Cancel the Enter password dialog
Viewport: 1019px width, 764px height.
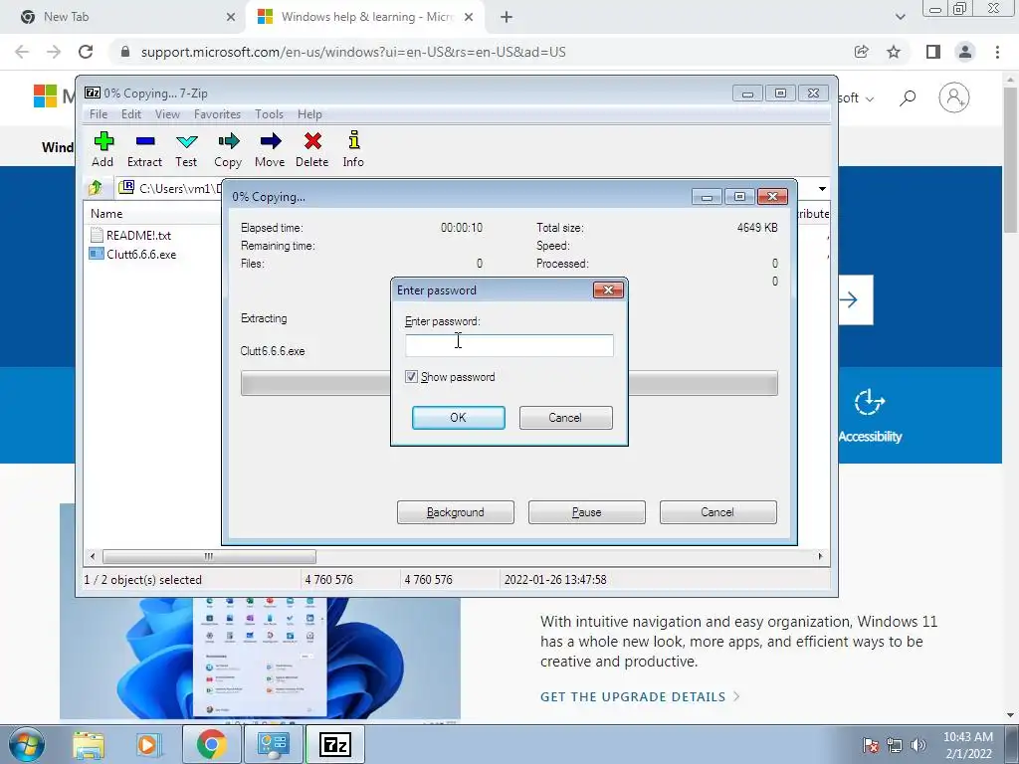point(565,418)
